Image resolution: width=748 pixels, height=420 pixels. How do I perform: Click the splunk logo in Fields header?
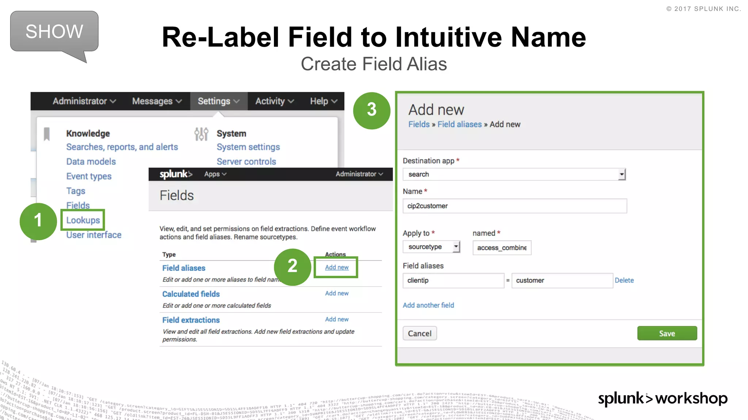(x=176, y=174)
